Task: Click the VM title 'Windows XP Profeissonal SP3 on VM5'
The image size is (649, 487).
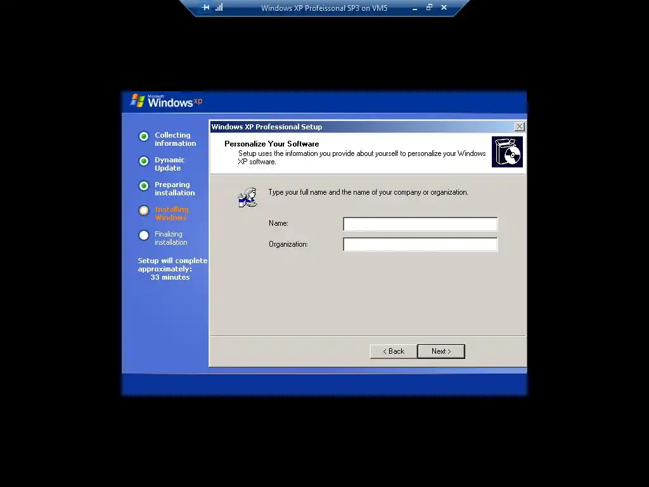Action: [324, 8]
